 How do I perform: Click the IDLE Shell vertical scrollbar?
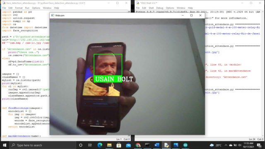(263, 74)
